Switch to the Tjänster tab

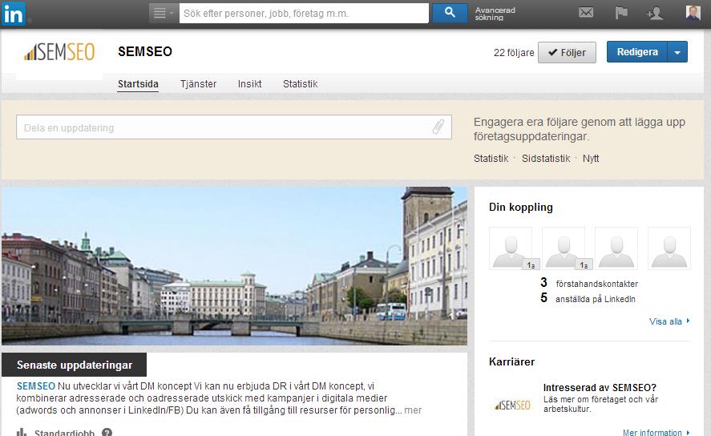[x=198, y=84]
